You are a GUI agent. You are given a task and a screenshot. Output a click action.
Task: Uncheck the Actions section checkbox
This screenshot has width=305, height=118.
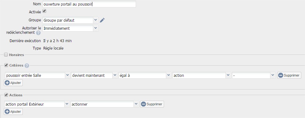pos(6,95)
